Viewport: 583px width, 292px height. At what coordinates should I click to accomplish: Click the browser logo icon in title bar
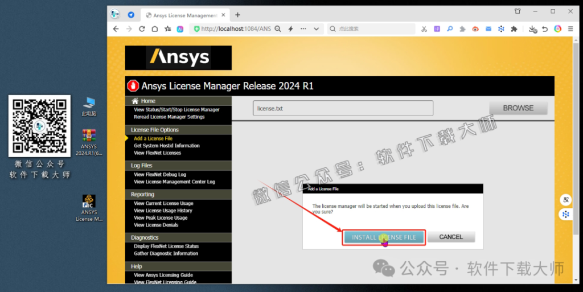point(115,14)
